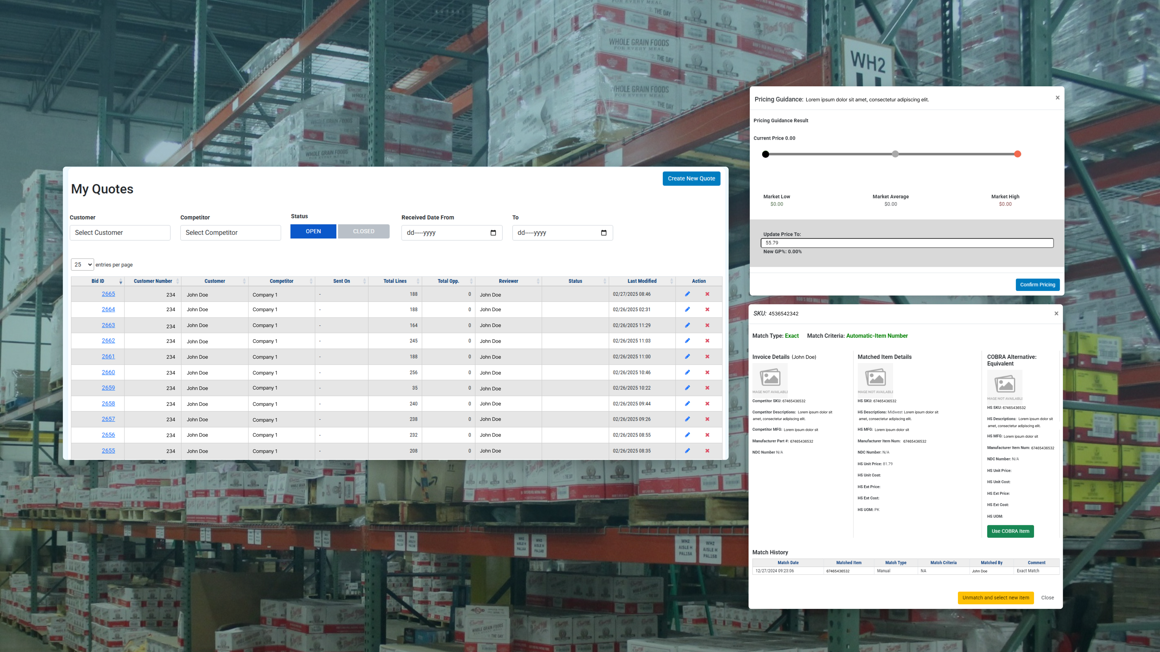
Task: Click the Market High slider handle
Action: pyautogui.click(x=1017, y=154)
